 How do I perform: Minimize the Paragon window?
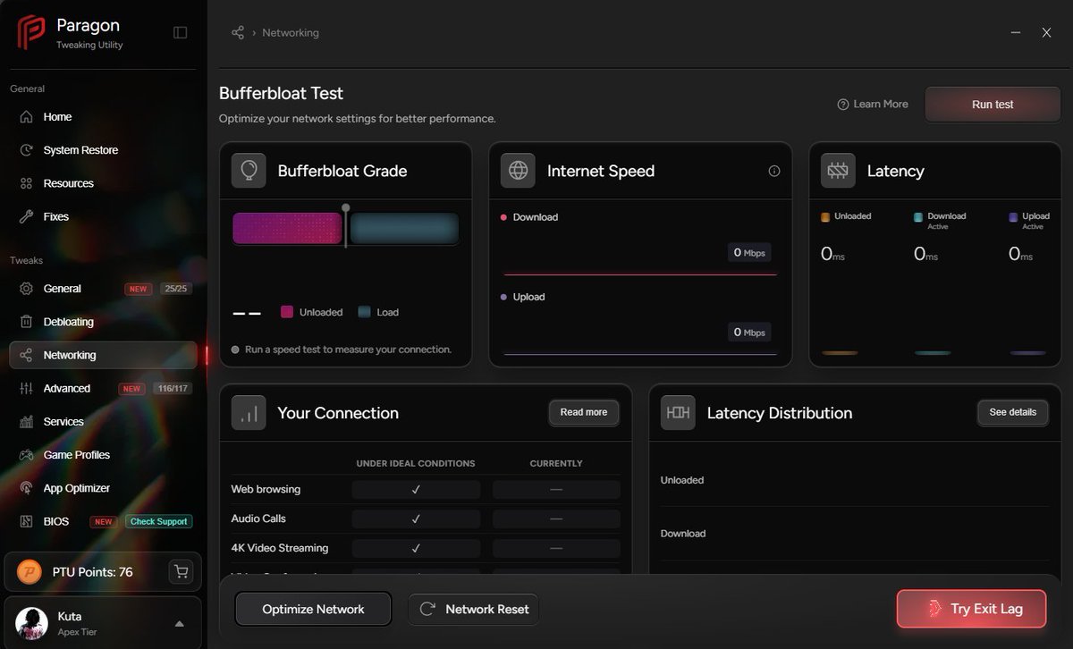click(1016, 33)
